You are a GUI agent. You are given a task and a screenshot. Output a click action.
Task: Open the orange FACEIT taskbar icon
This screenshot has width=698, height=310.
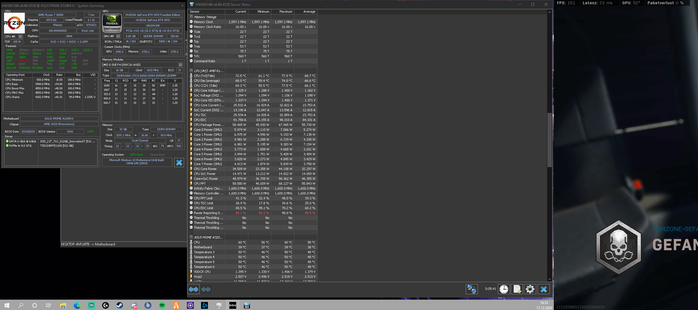tap(176, 305)
